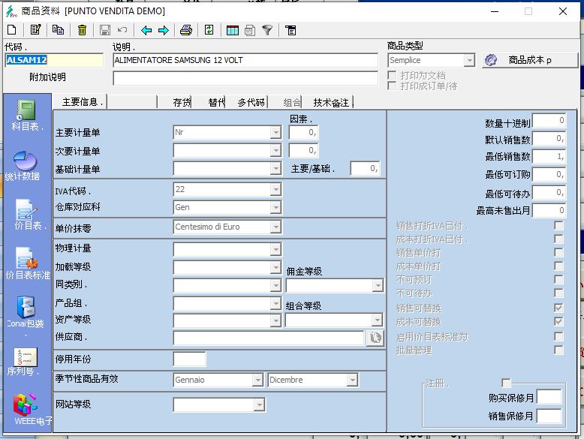This screenshot has height=439, width=584.
Task: Open 主要计量单 Nr dropdown
Action: point(275,132)
